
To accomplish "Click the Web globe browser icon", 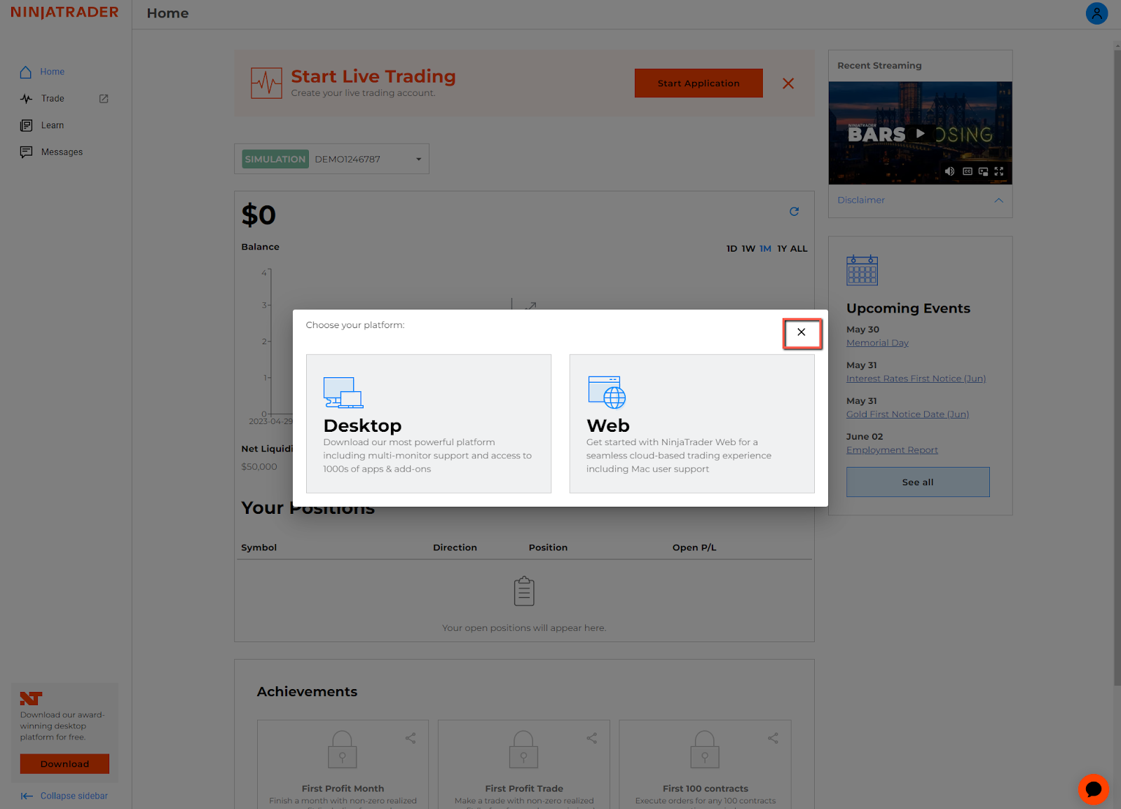I will 607,393.
